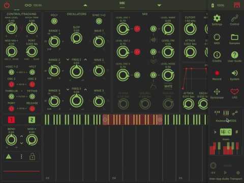Viewport: 244px width, 183px height.
Task: Open the System speaker icon
Action: [x=235, y=73]
